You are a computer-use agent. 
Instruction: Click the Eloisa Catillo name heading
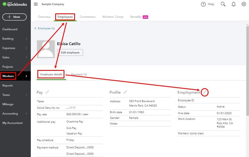pyautogui.click(x=69, y=44)
